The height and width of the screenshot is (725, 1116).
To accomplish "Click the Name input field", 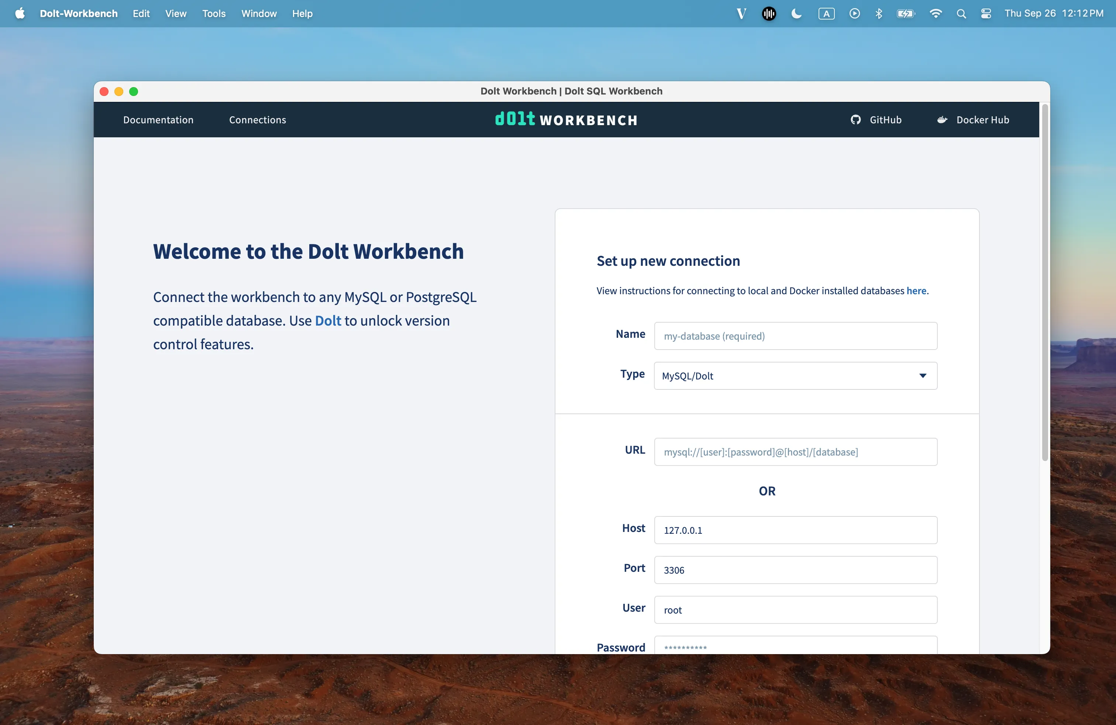I will pyautogui.click(x=795, y=336).
